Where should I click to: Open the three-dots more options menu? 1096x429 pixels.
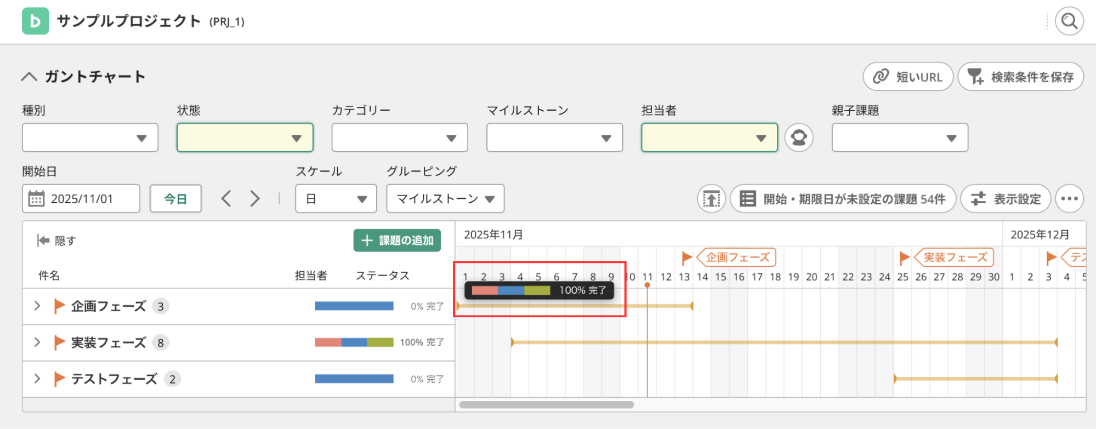[x=1069, y=198]
